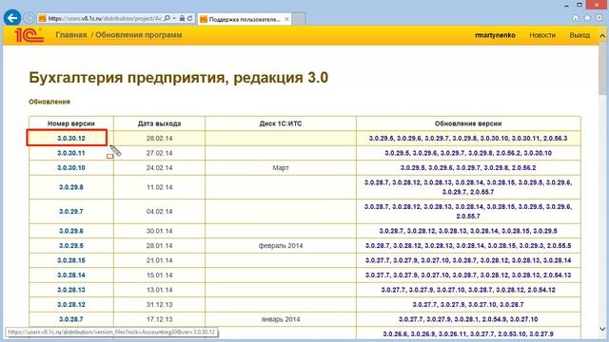Open version 3.0.29.5 in Номер версии column

(71, 246)
